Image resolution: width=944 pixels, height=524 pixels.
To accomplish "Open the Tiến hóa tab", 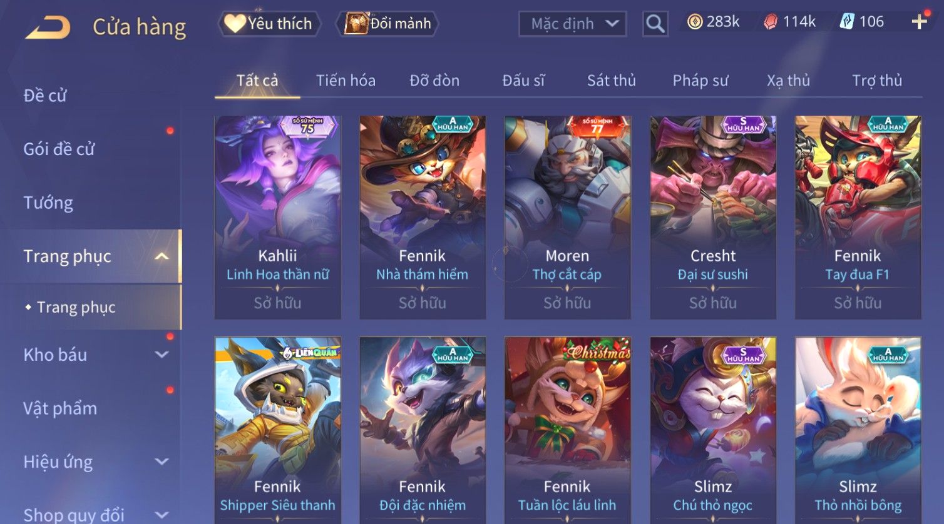I will pyautogui.click(x=346, y=81).
